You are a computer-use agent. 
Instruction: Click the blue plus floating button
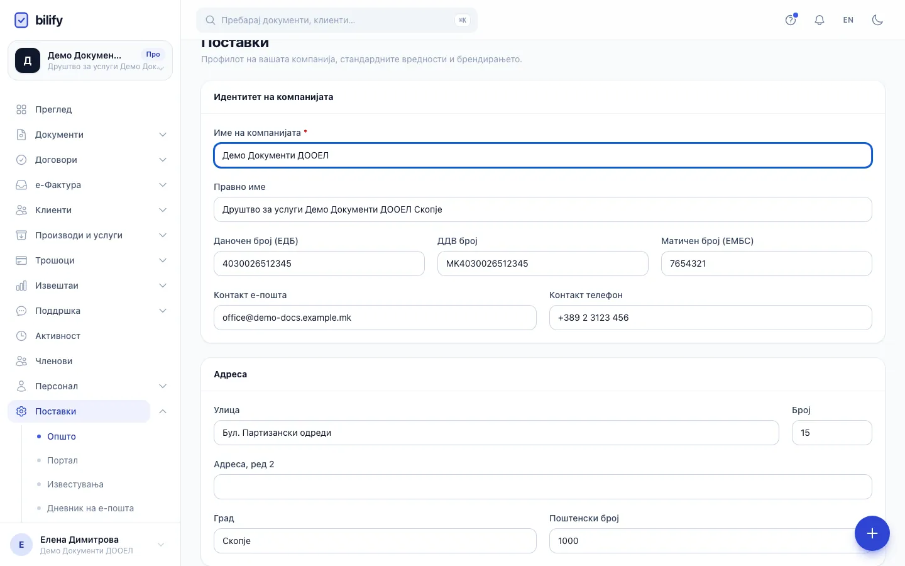872,533
